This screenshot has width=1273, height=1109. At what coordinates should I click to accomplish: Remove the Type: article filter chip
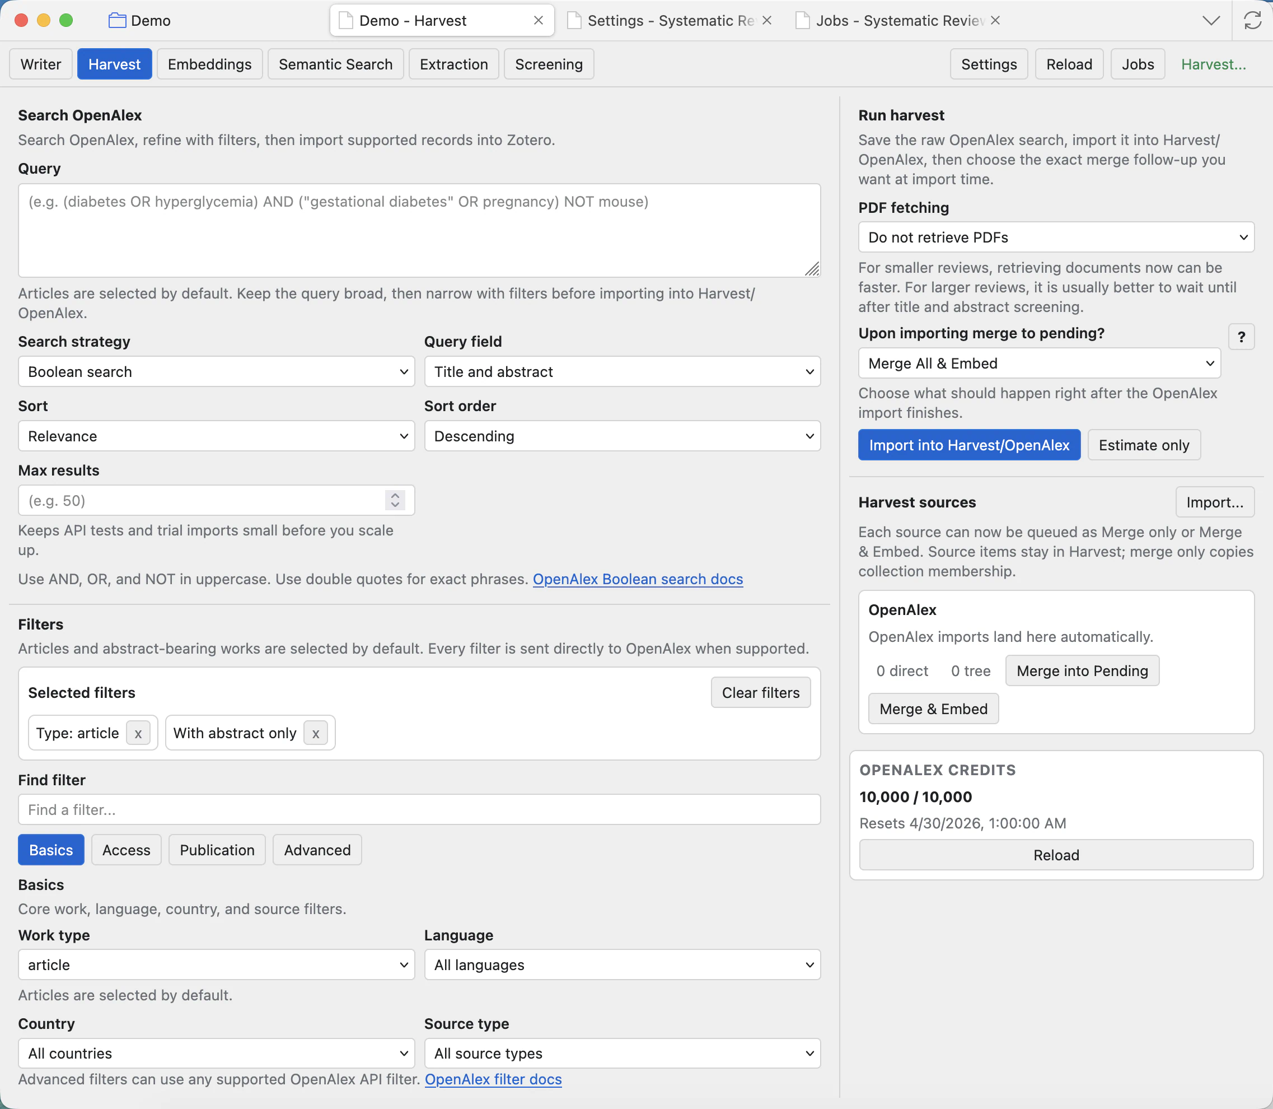pos(138,733)
